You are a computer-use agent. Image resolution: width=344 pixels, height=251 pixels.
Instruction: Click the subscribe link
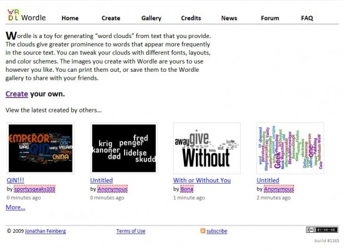217,231
